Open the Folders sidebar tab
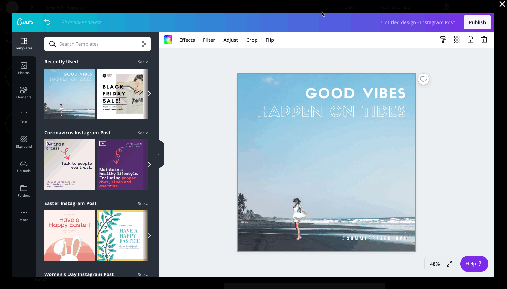Image resolution: width=507 pixels, height=289 pixels. 24,191
